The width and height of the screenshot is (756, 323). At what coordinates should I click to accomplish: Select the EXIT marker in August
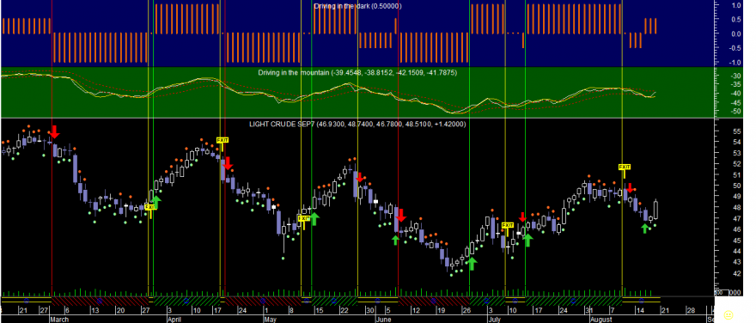tap(625, 168)
